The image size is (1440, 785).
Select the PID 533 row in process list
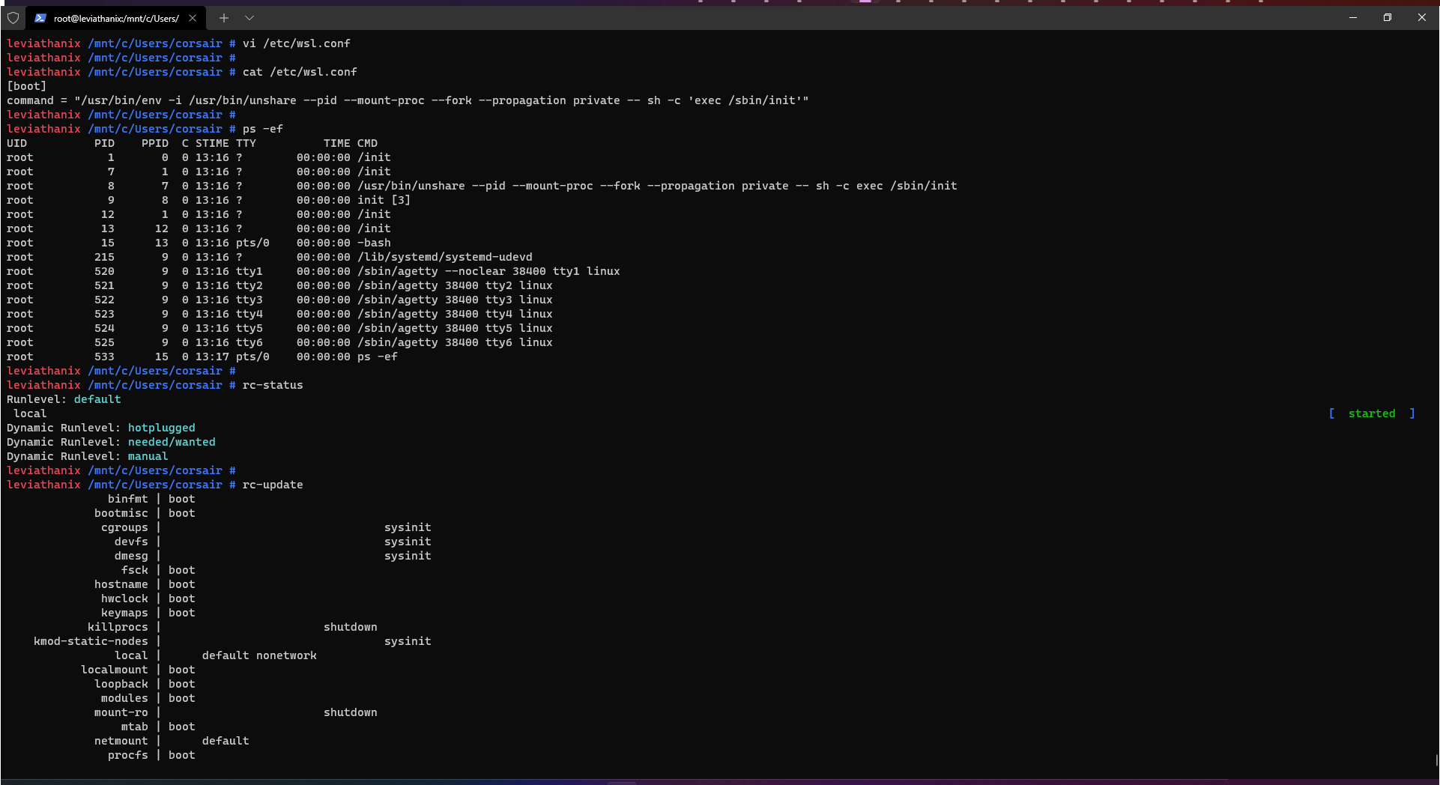pyautogui.click(x=202, y=357)
